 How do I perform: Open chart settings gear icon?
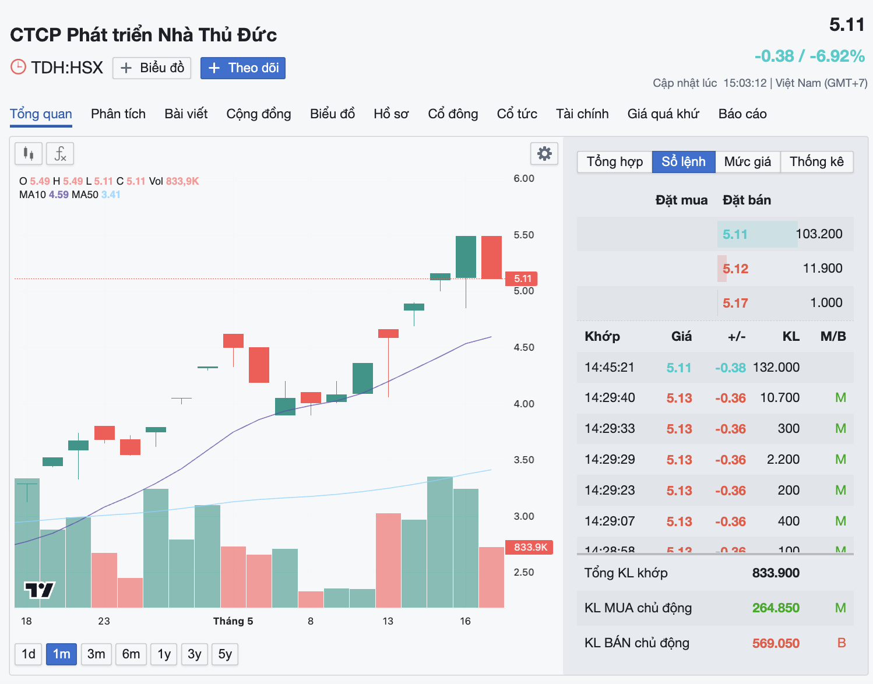click(544, 154)
